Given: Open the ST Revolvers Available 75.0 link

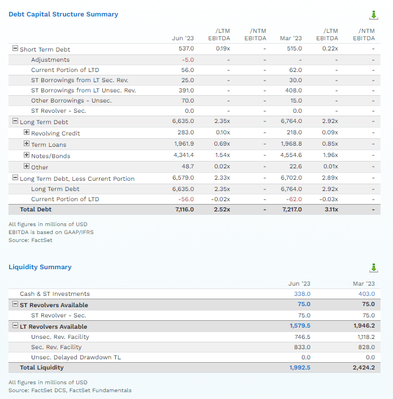Looking at the screenshot, I should pos(304,304).
